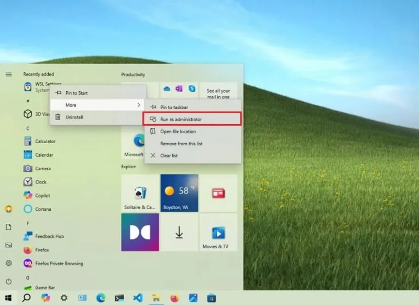The width and height of the screenshot is (419, 305).
Task: Click the Recently added heading
Action: tap(38, 74)
